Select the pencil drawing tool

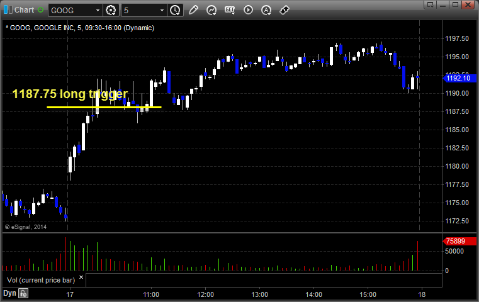click(x=193, y=10)
